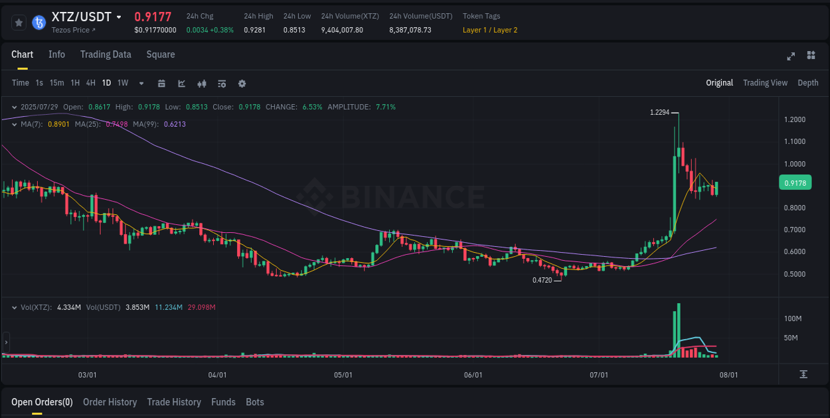Open the extra timeframes dropdown arrow
The height and width of the screenshot is (418, 830).
pyautogui.click(x=140, y=83)
